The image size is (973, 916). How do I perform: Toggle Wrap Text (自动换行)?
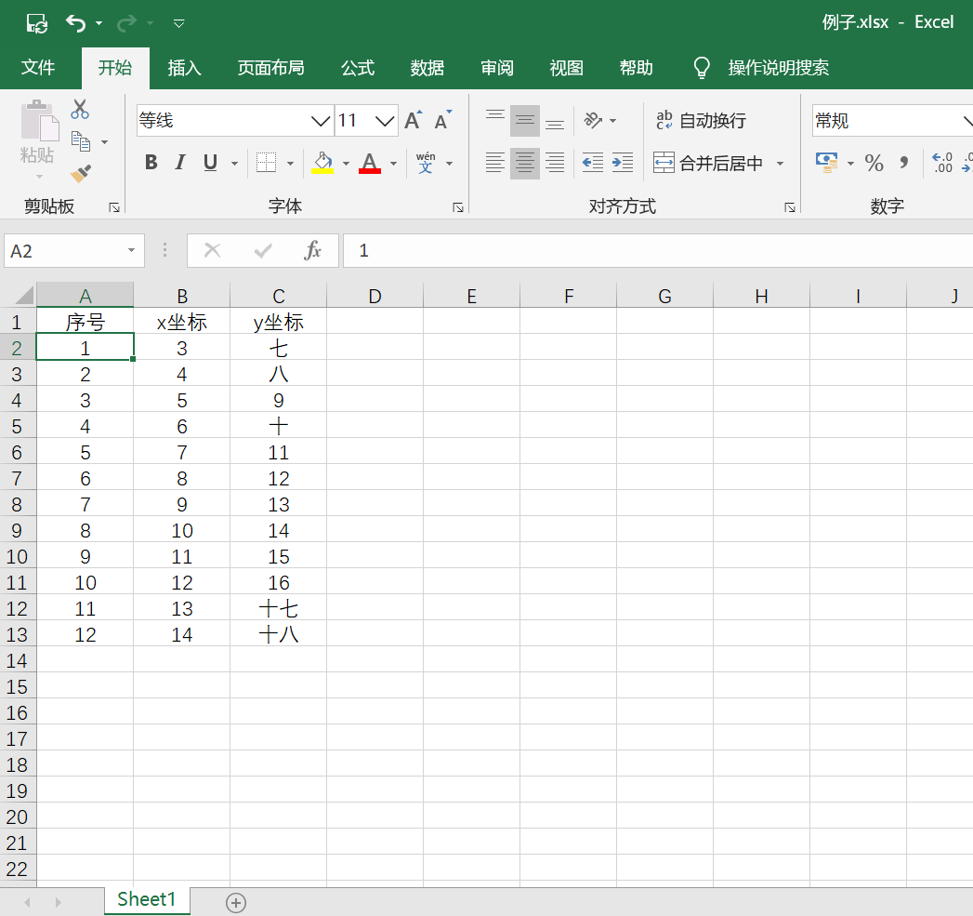point(702,120)
